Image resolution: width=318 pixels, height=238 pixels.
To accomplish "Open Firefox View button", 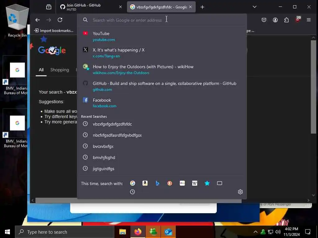I will [x=49, y=7].
